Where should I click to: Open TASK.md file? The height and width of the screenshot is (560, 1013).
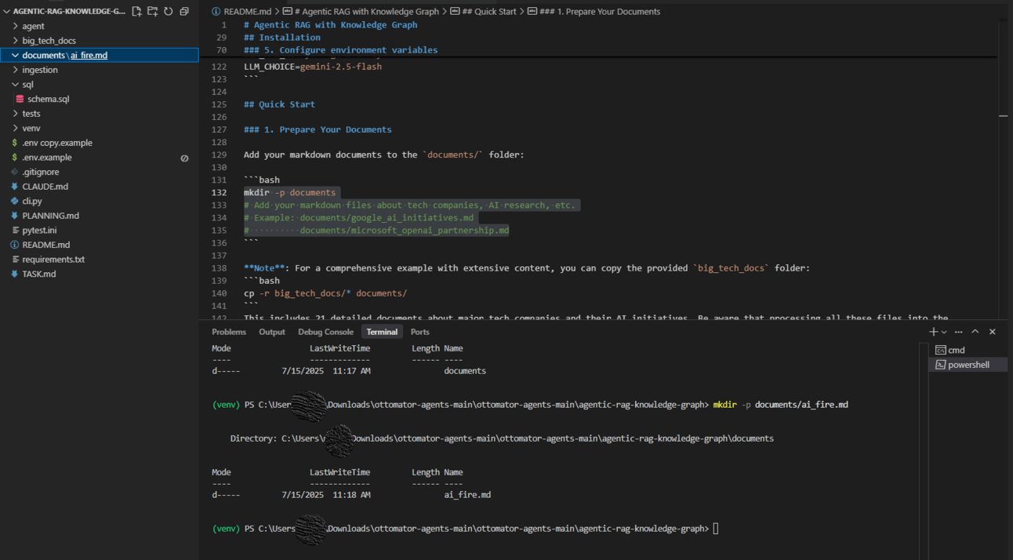pos(39,274)
